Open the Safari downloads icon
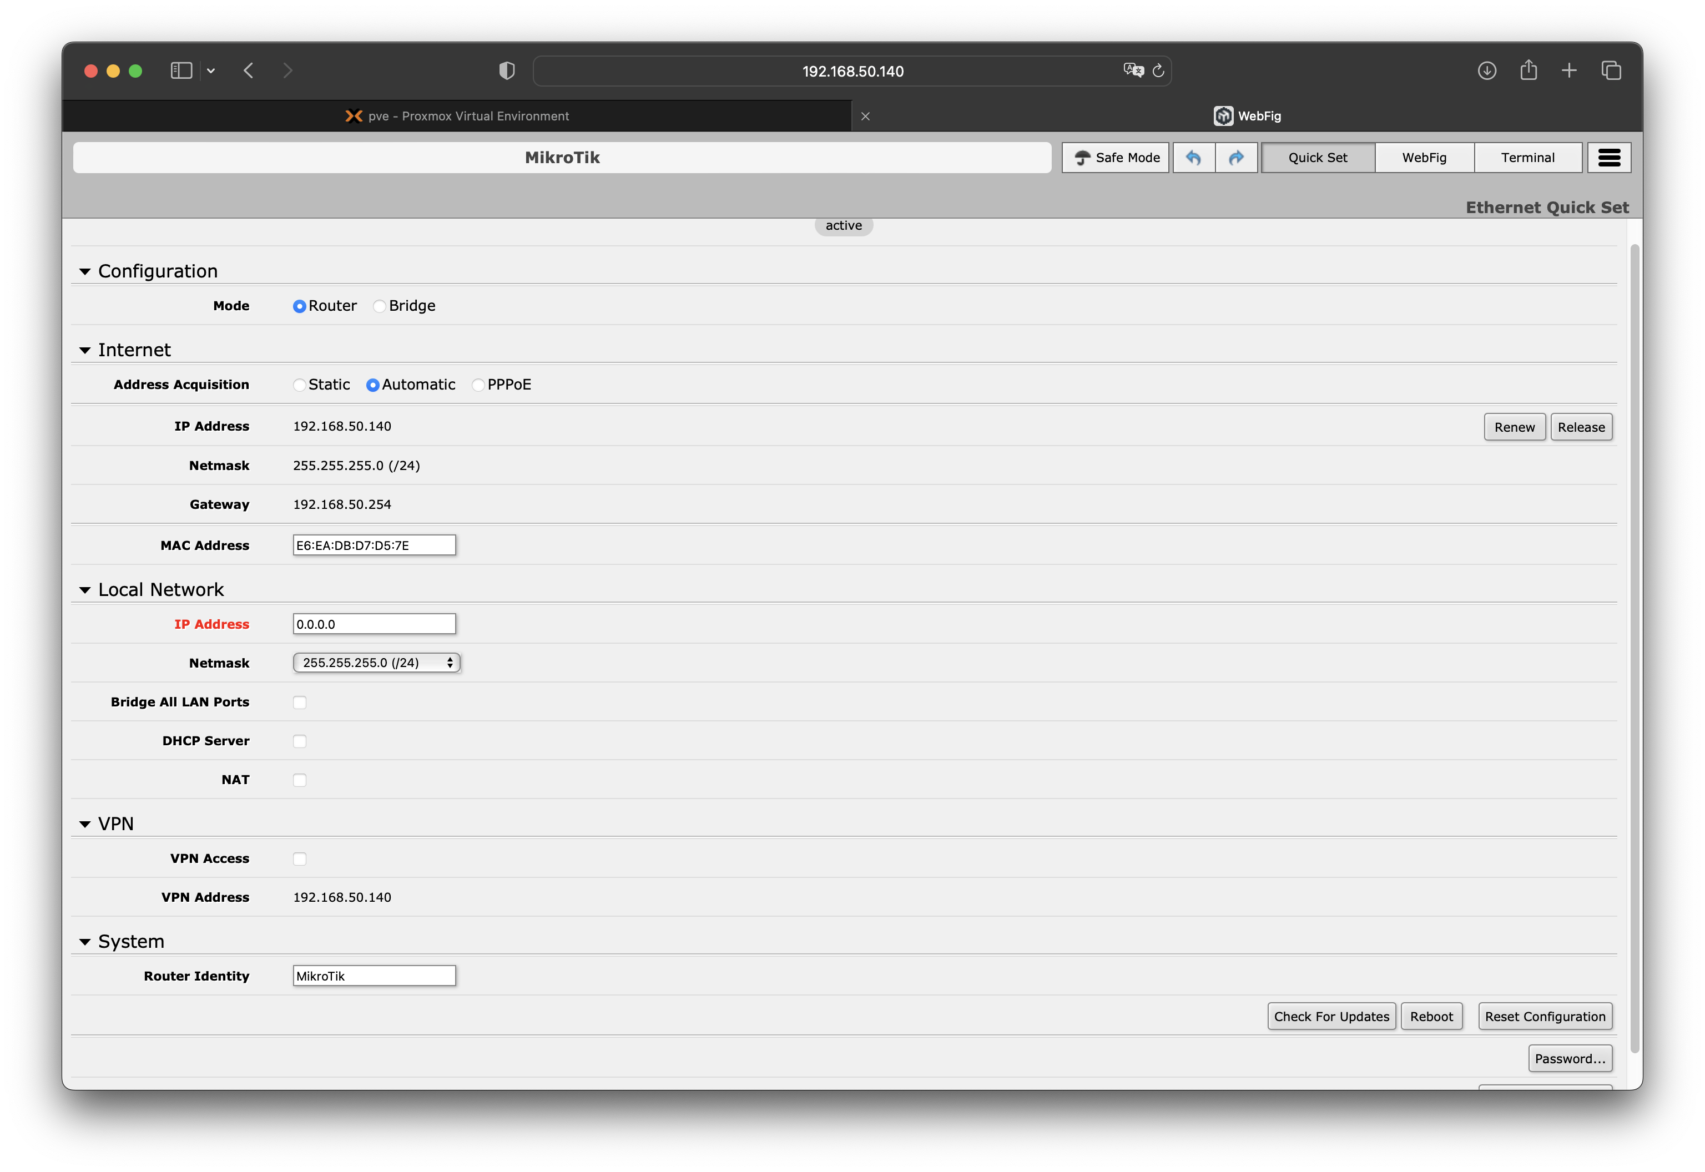This screenshot has height=1172, width=1705. coord(1487,71)
